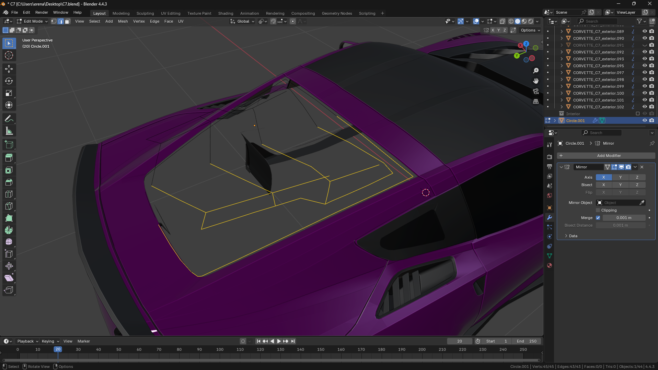This screenshot has height=370, width=658.
Task: Open the viewport Options dropdown
Action: [530, 30]
